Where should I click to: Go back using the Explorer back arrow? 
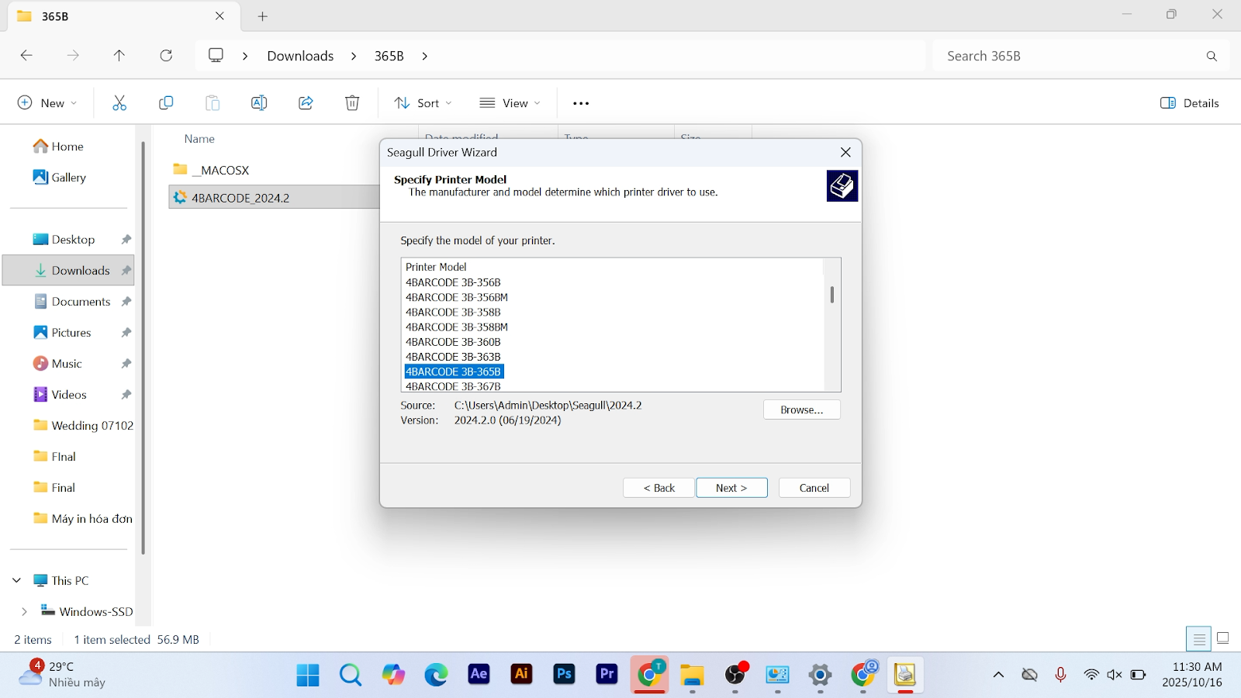[26, 56]
